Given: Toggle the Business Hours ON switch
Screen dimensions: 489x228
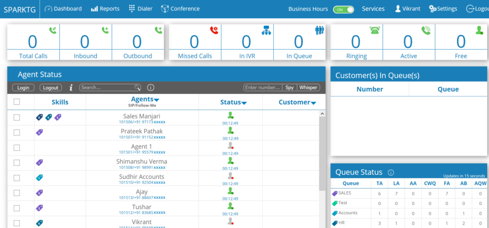Looking at the screenshot, I should 343,10.
